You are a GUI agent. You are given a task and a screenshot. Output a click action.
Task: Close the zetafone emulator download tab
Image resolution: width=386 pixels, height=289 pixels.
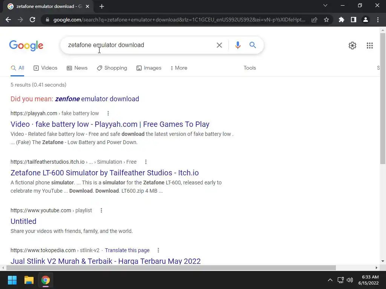pyautogui.click(x=87, y=6)
